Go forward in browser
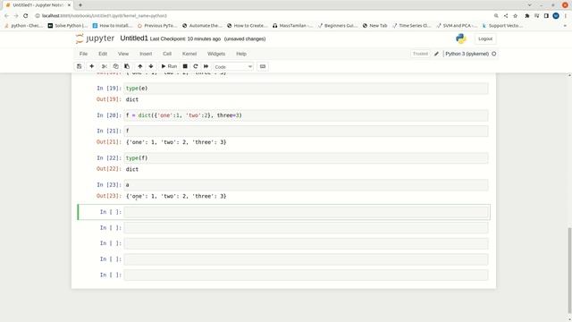This screenshot has width=572, height=322. click(16, 16)
